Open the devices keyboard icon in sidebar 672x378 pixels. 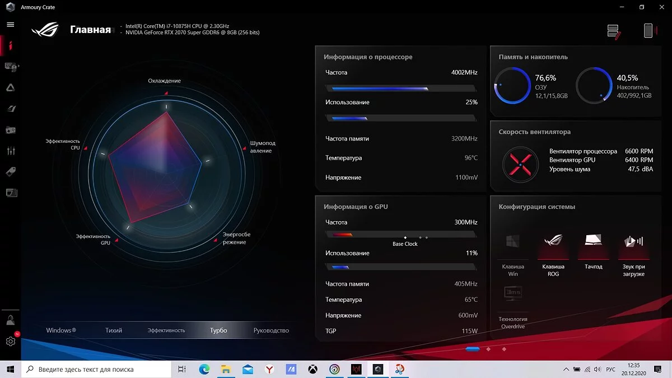pos(10,66)
